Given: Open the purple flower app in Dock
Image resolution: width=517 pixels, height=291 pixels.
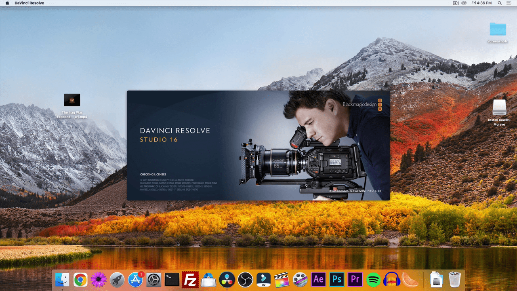Looking at the screenshot, I should click(x=99, y=279).
